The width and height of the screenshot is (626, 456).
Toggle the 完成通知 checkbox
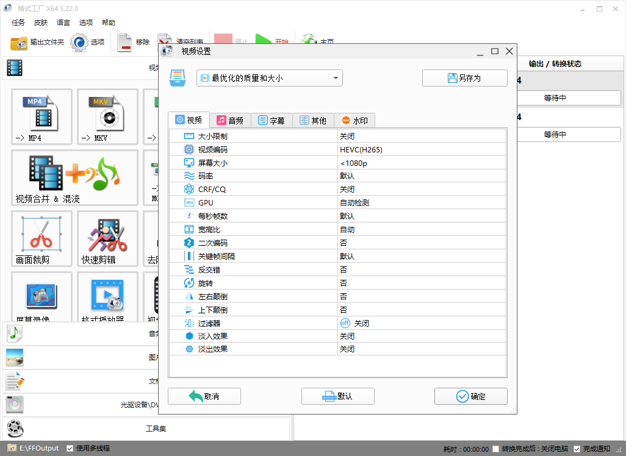click(577, 449)
